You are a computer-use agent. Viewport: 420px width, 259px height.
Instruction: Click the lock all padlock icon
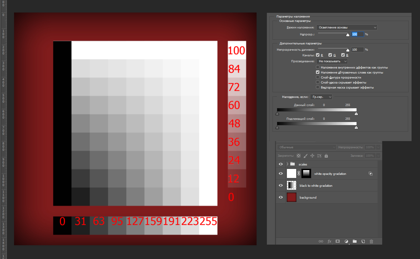click(x=326, y=155)
